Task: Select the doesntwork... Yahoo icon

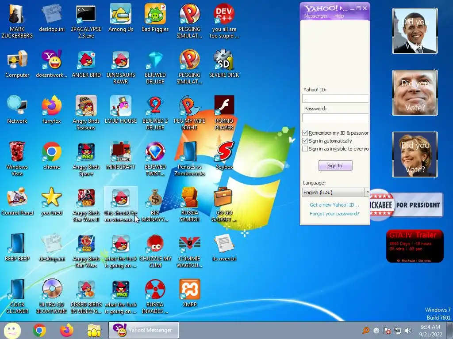Action: pyautogui.click(x=52, y=64)
